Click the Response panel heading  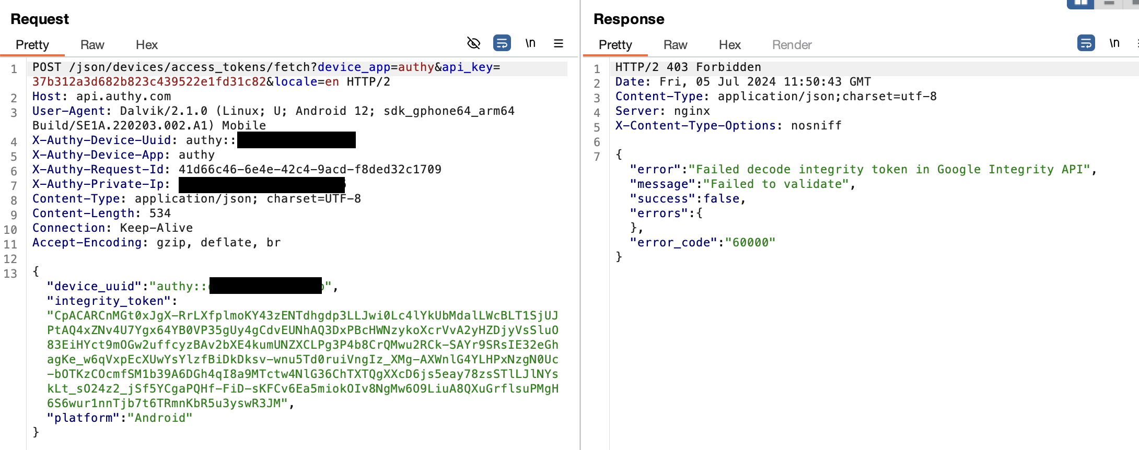pos(629,19)
